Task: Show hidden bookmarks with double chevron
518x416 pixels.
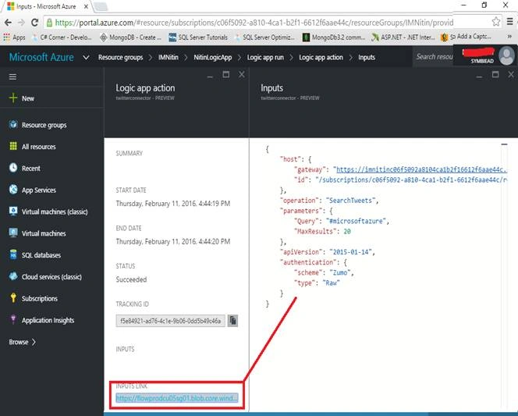Action: click(x=509, y=37)
